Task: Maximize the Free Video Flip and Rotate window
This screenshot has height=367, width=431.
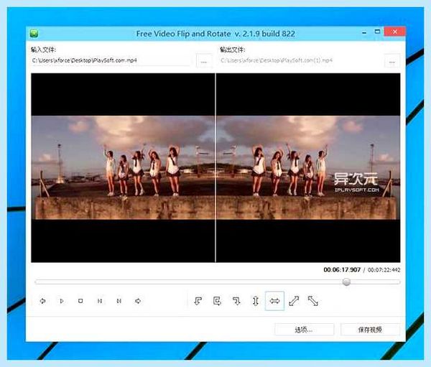Action: [377, 32]
